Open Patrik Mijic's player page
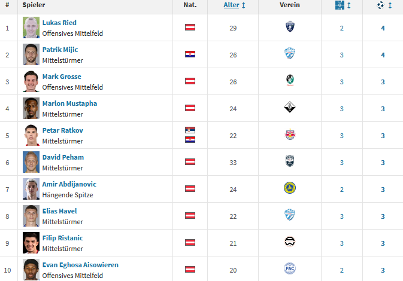 60,50
